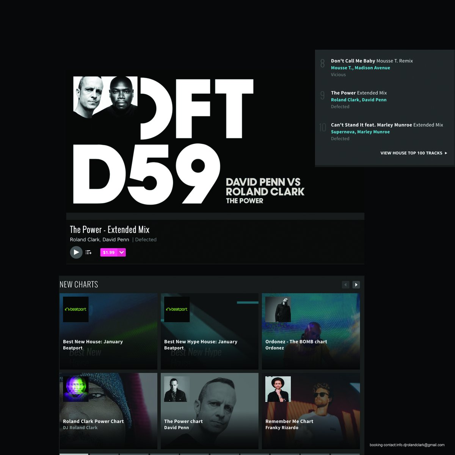
Task: Click Ordonez avatar thumbnail
Action: (278, 309)
